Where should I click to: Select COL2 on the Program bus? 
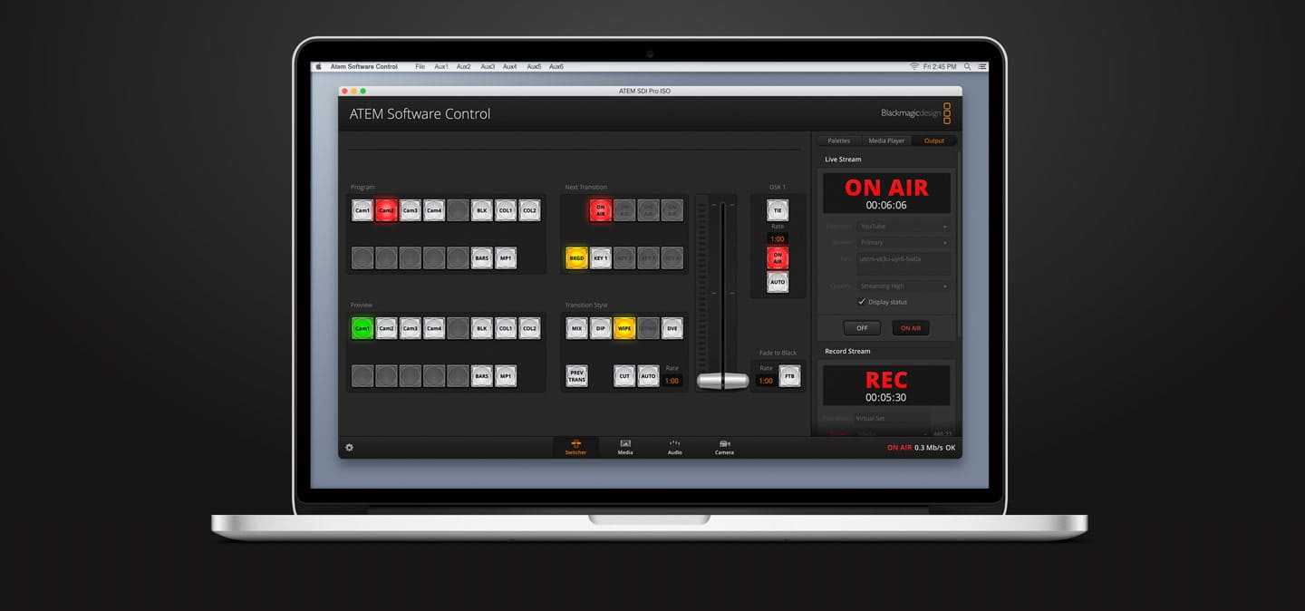529,210
